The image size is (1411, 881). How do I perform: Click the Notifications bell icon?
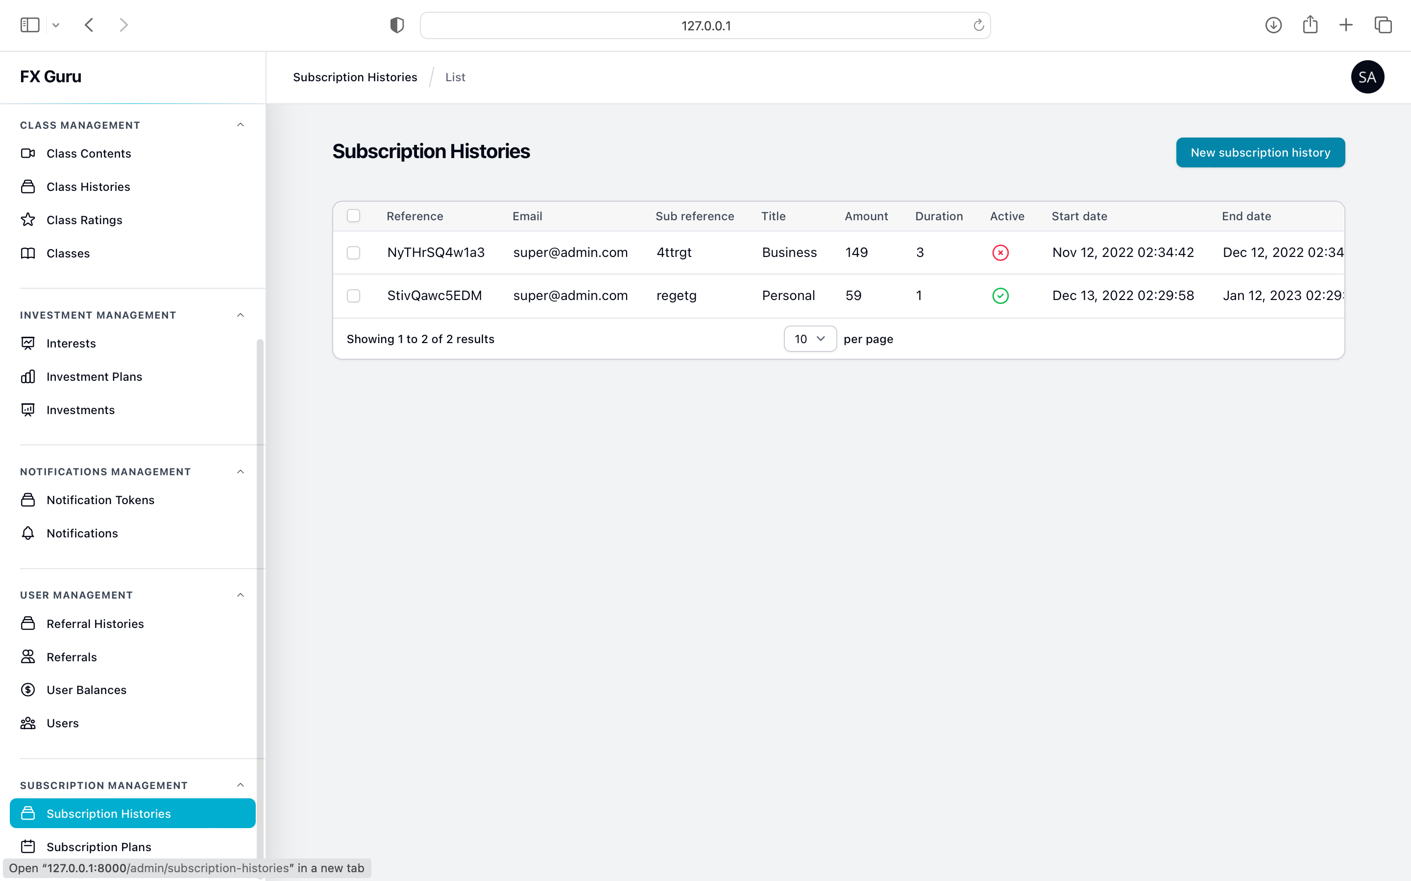click(x=28, y=533)
